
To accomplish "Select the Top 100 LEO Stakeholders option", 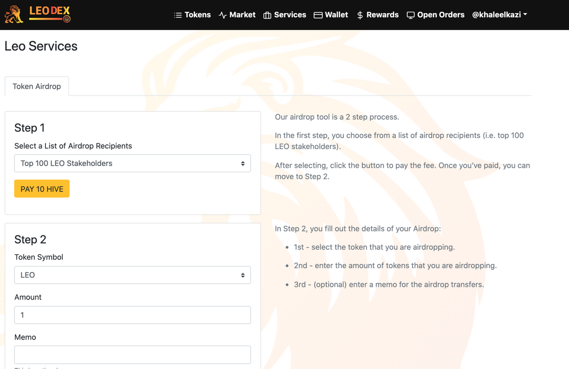I will click(x=132, y=163).
